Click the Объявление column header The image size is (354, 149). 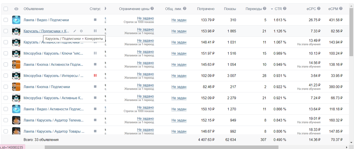click(x=34, y=9)
